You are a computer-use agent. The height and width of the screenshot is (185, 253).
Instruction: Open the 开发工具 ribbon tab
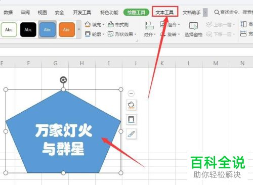tap(82, 13)
